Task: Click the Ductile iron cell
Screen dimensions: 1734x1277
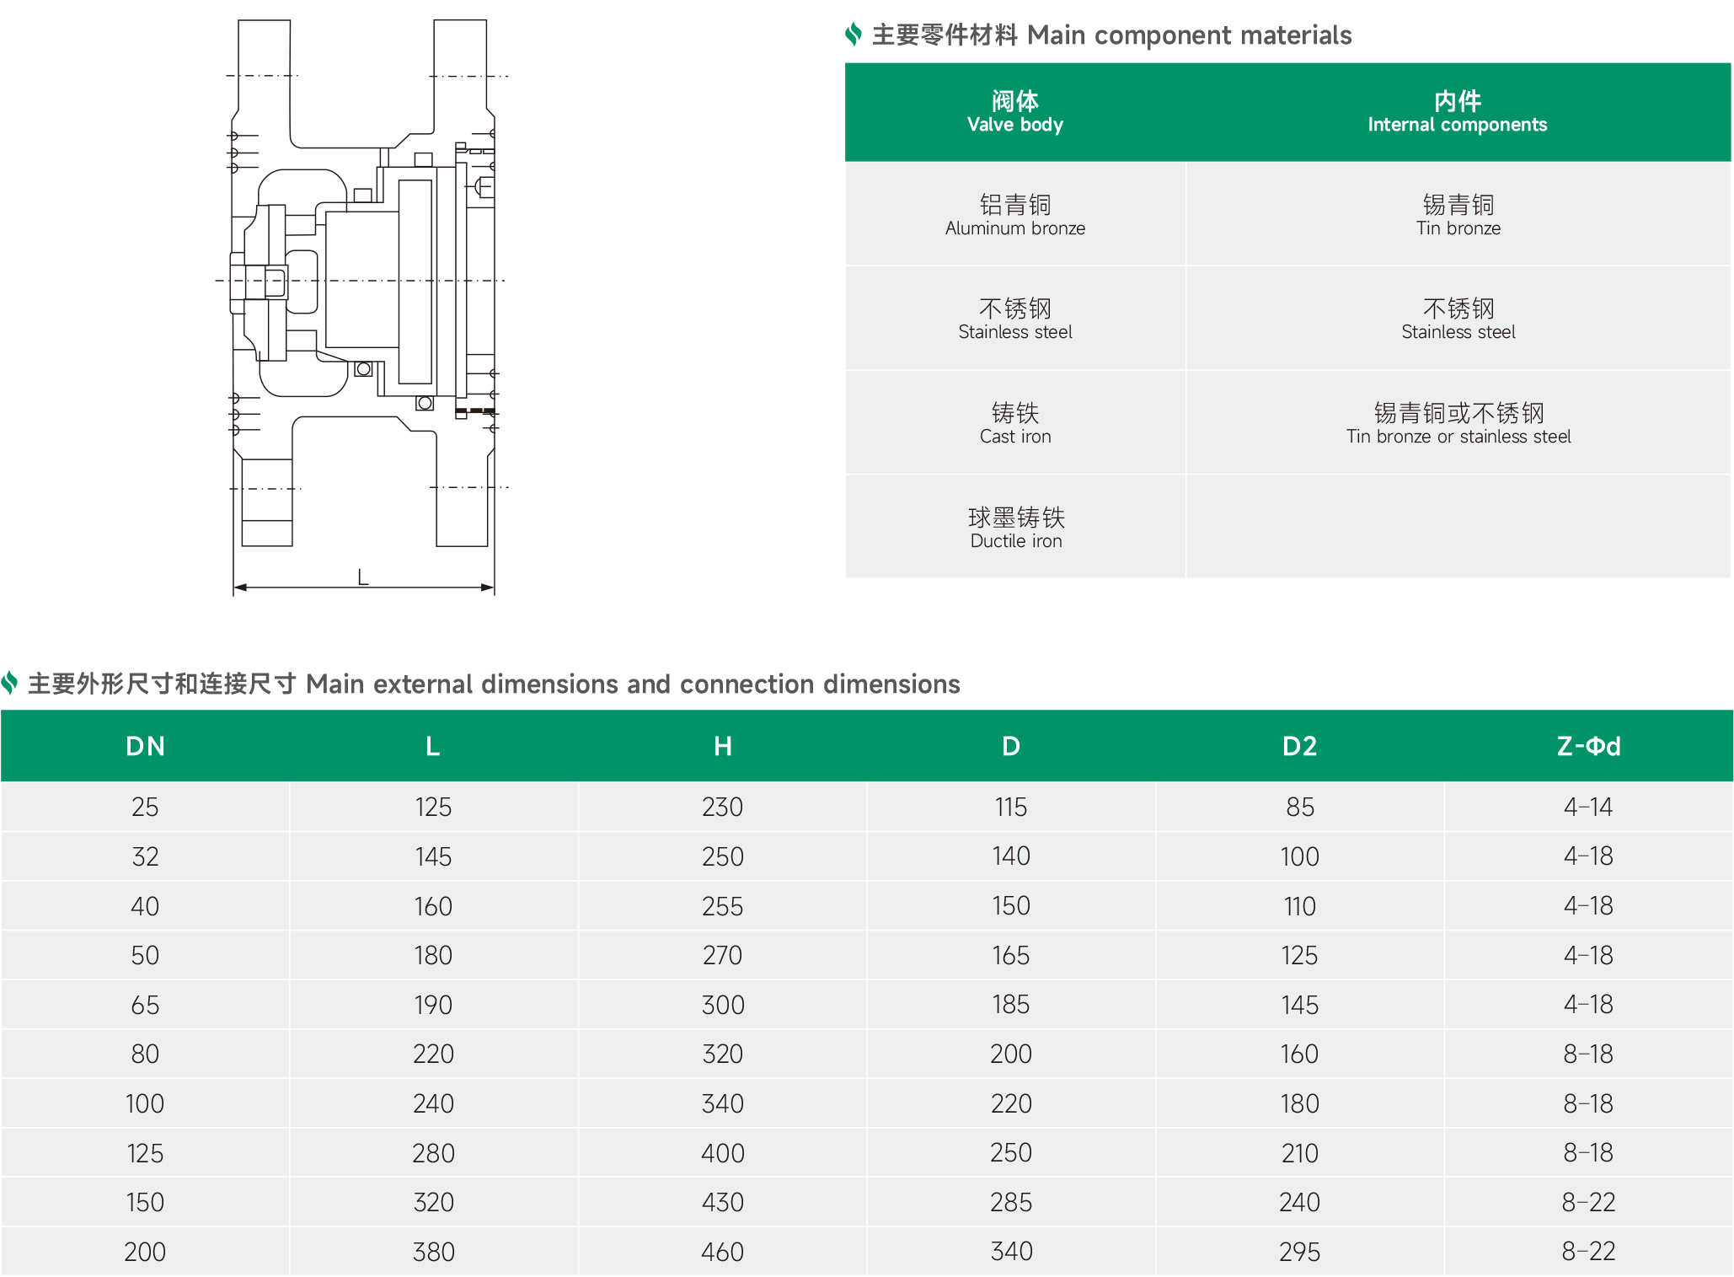Action: click(1015, 528)
